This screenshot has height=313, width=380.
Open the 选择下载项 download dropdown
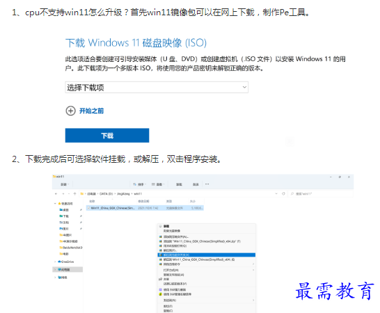(157, 87)
